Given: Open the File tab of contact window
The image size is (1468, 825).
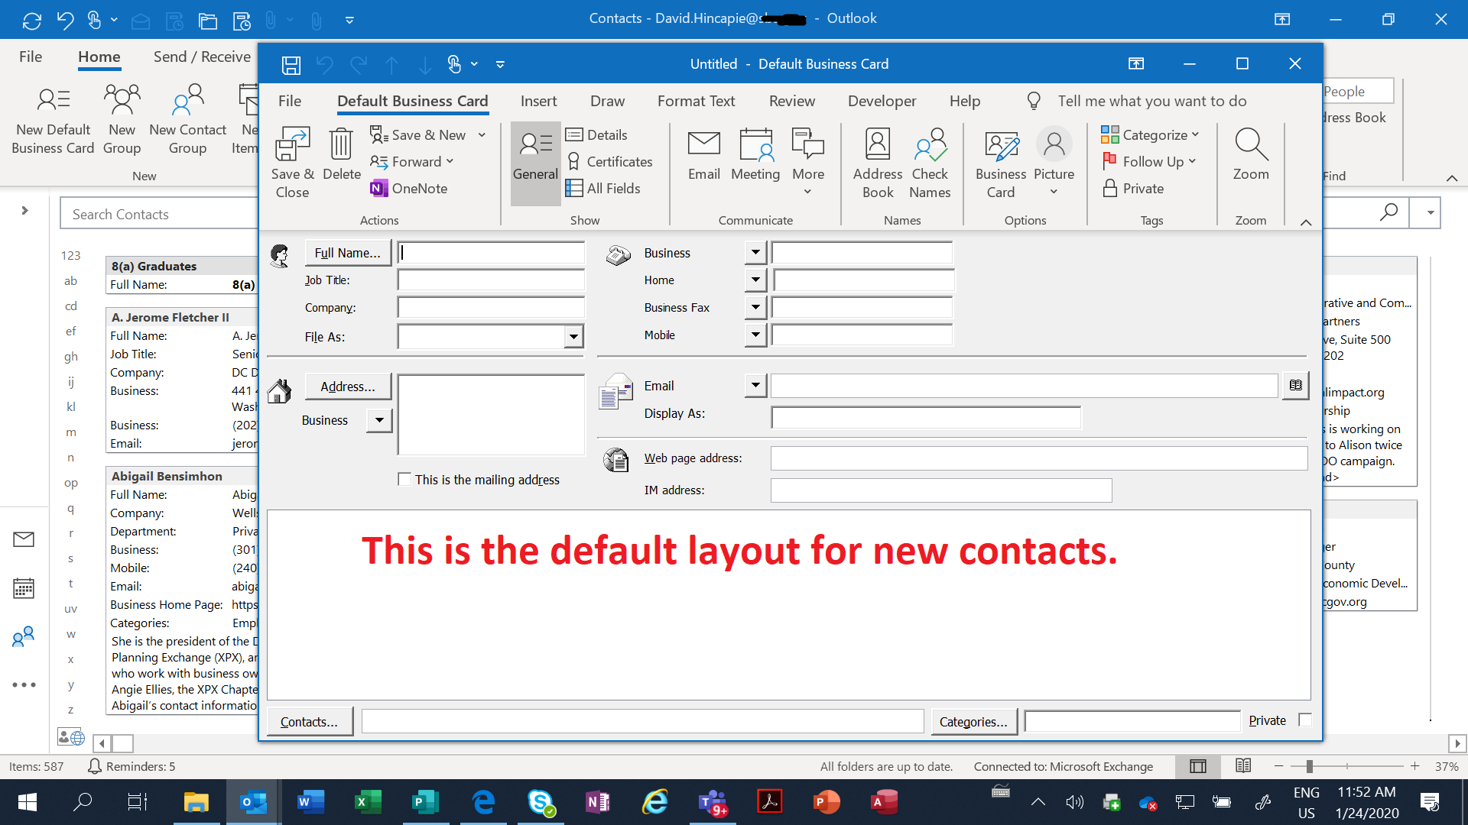Looking at the screenshot, I should 290,101.
